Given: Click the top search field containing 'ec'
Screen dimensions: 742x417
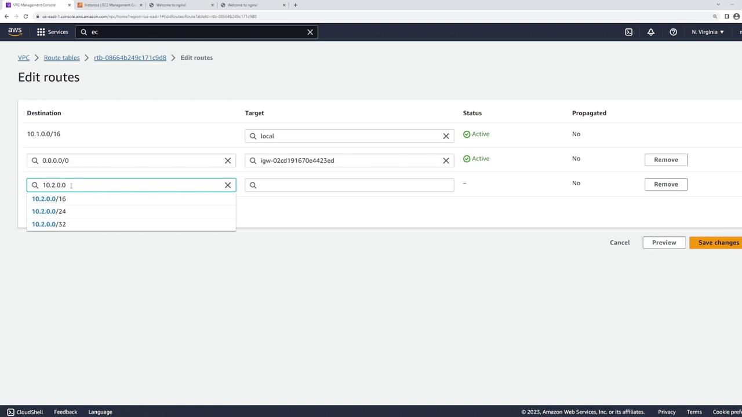Looking at the screenshot, I should (x=196, y=32).
